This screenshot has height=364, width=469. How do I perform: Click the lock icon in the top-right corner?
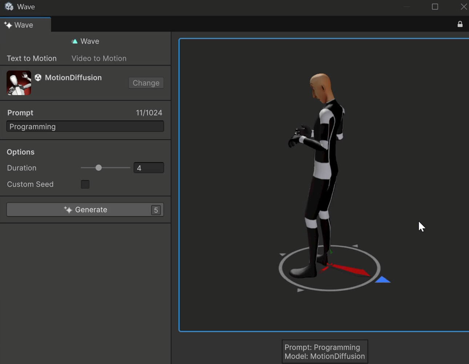(x=460, y=24)
